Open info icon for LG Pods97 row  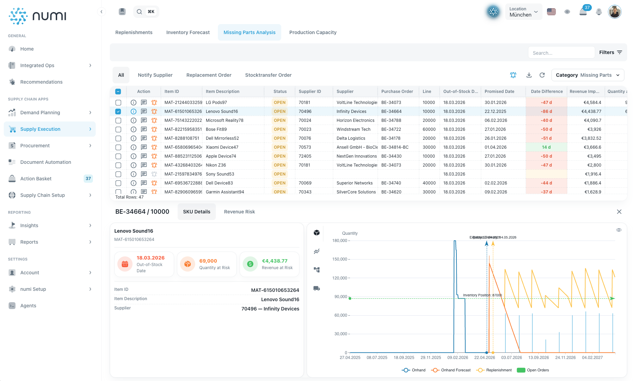[x=134, y=103]
